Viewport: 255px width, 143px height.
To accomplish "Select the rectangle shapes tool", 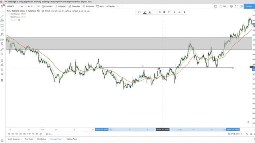I will point(2,25).
